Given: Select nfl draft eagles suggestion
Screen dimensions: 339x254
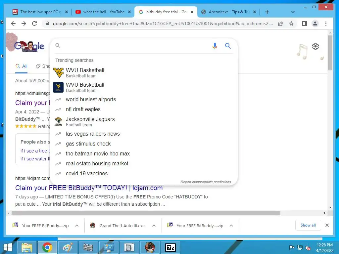Looking at the screenshot, I should (x=144, y=109).
